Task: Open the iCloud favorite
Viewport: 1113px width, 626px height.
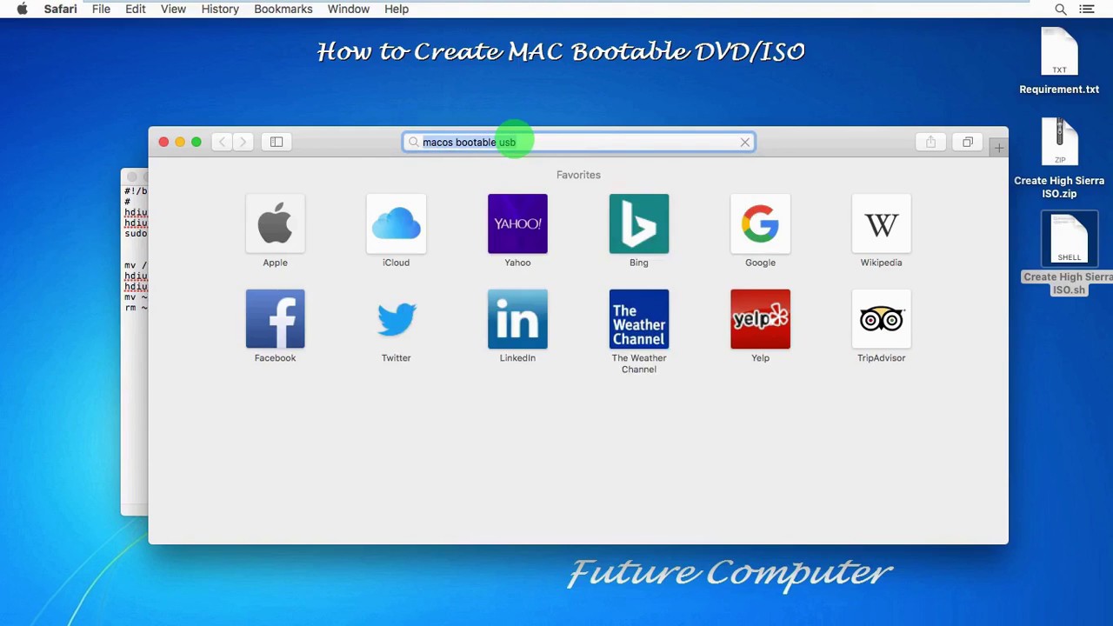Action: point(396,224)
